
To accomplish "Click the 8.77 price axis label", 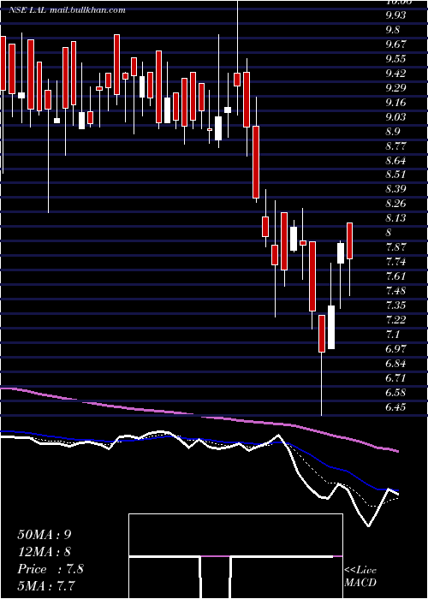I will 395,146.
